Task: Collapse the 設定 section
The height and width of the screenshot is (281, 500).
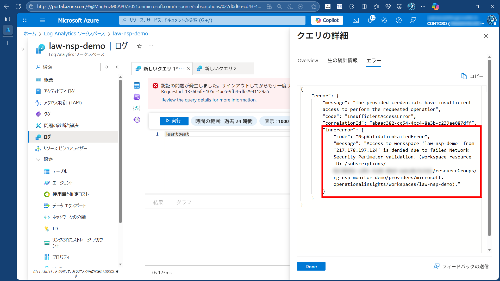Action: coord(38,159)
